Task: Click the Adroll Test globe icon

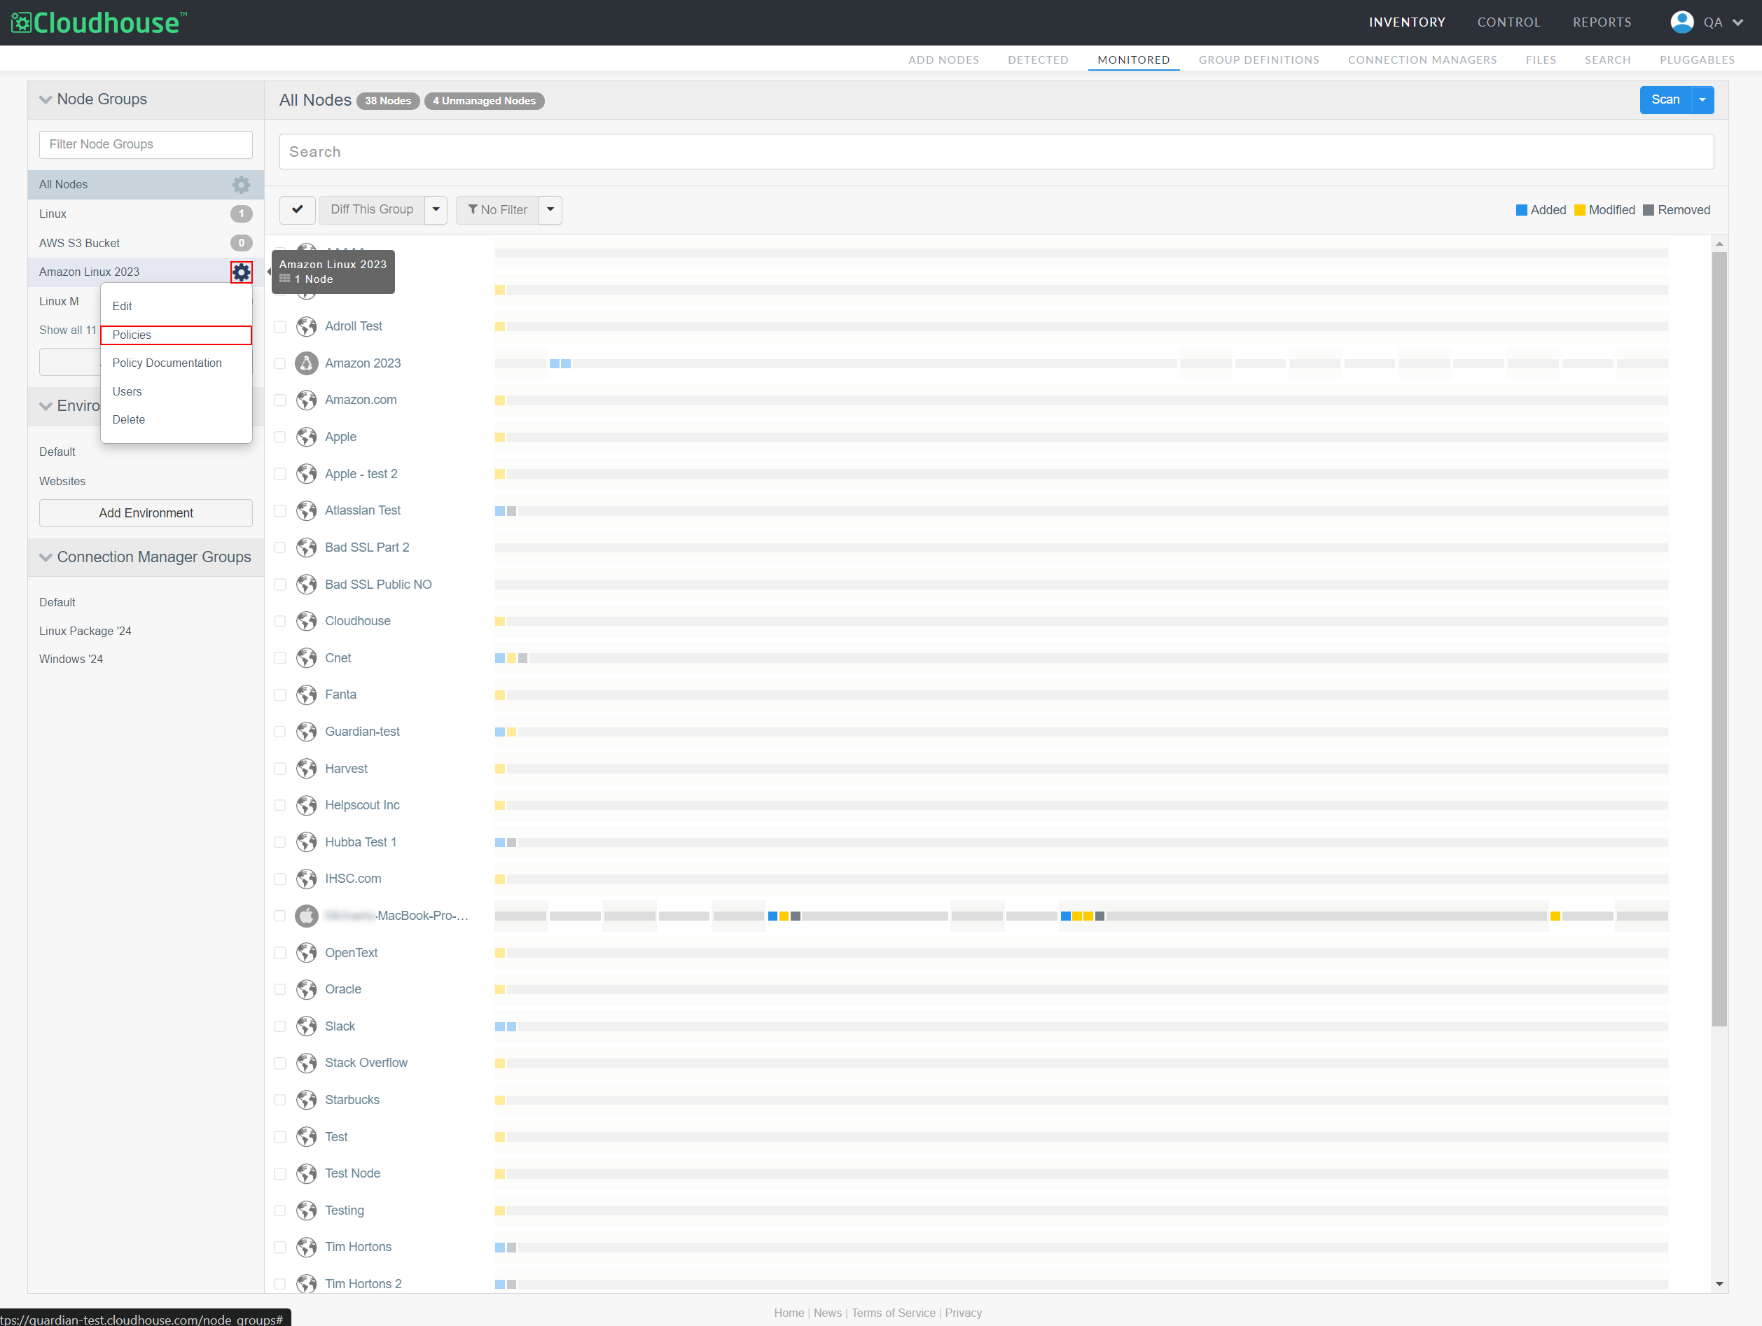Action: point(307,326)
